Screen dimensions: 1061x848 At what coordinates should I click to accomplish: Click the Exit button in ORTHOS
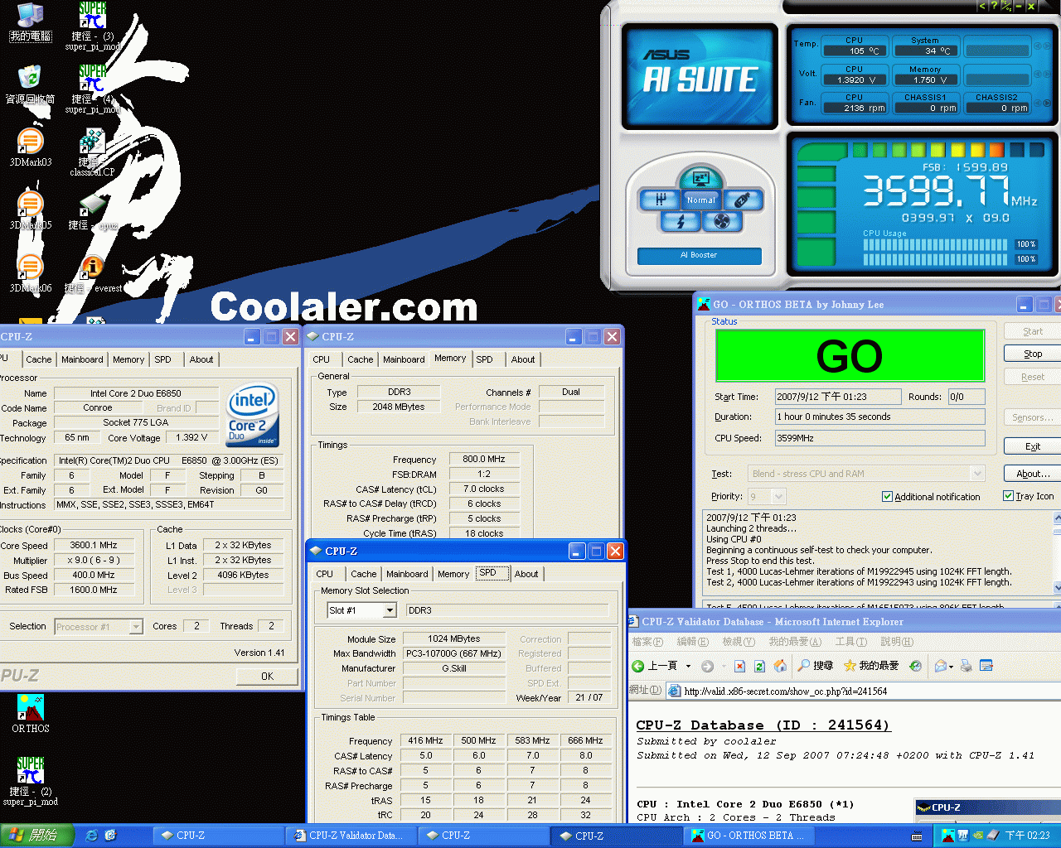point(1033,446)
